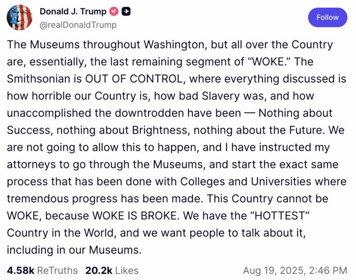Click the Likes label
356x280 pixels.
click(127, 270)
